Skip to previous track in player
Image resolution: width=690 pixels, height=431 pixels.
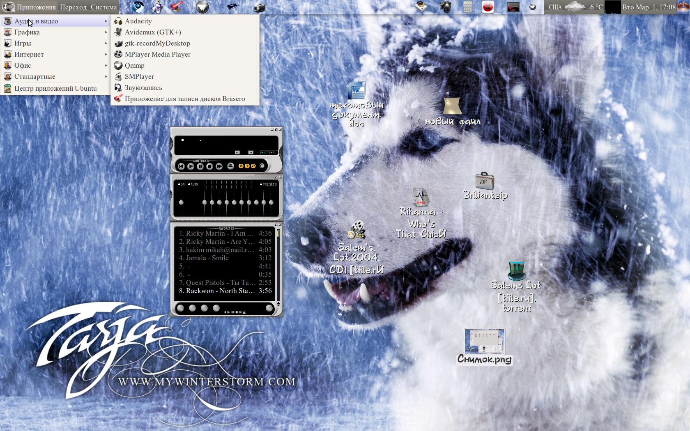(x=181, y=166)
